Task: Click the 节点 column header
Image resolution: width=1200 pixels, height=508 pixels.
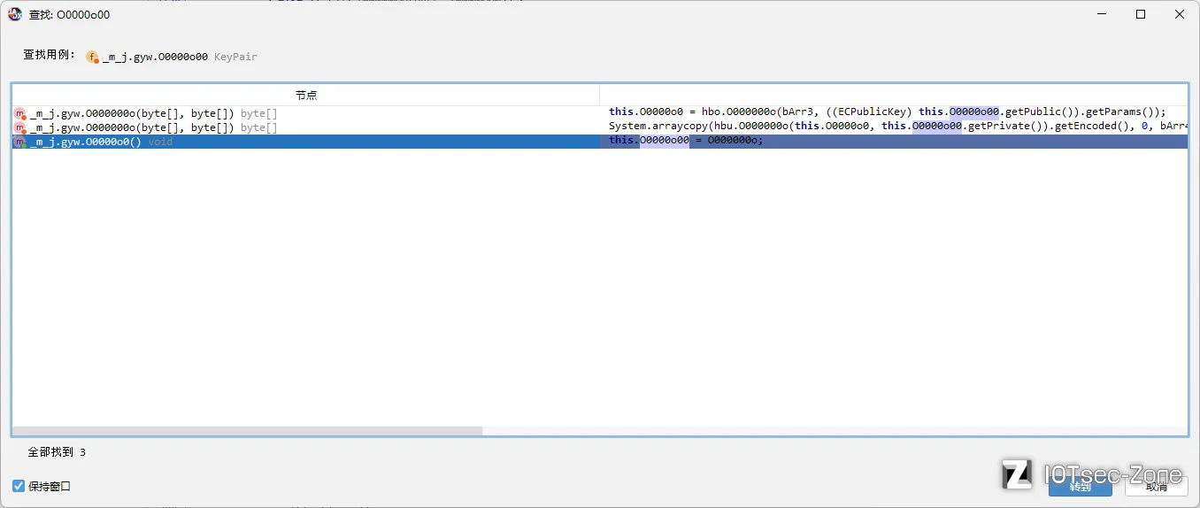Action: (306, 95)
